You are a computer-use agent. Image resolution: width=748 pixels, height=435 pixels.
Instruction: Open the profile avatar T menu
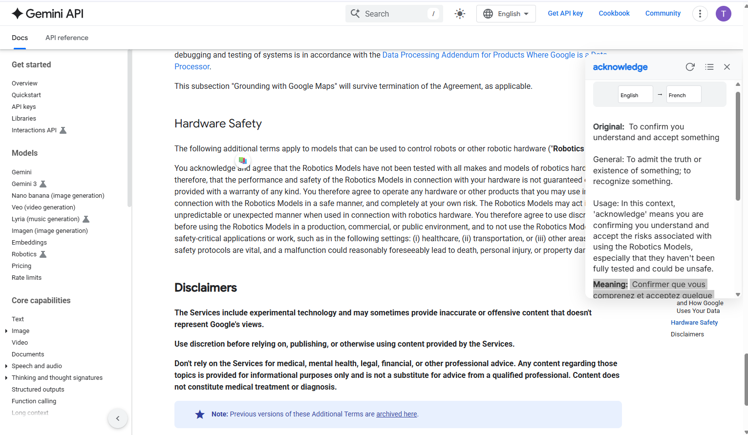click(x=724, y=13)
